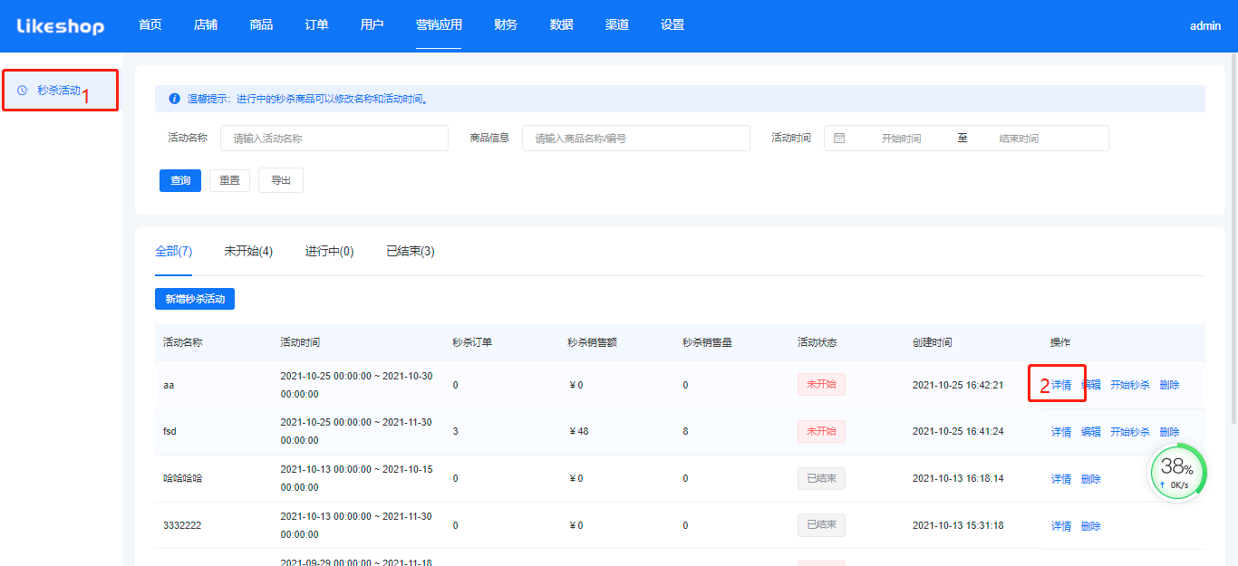Image resolution: width=1238 pixels, height=566 pixels.
Task: Click the 未开始 status tag in row fsd
Action: [x=821, y=431]
